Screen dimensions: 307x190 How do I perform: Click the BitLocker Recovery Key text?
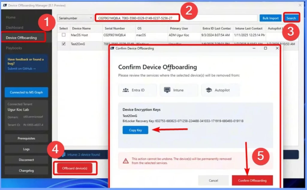tap(183, 121)
